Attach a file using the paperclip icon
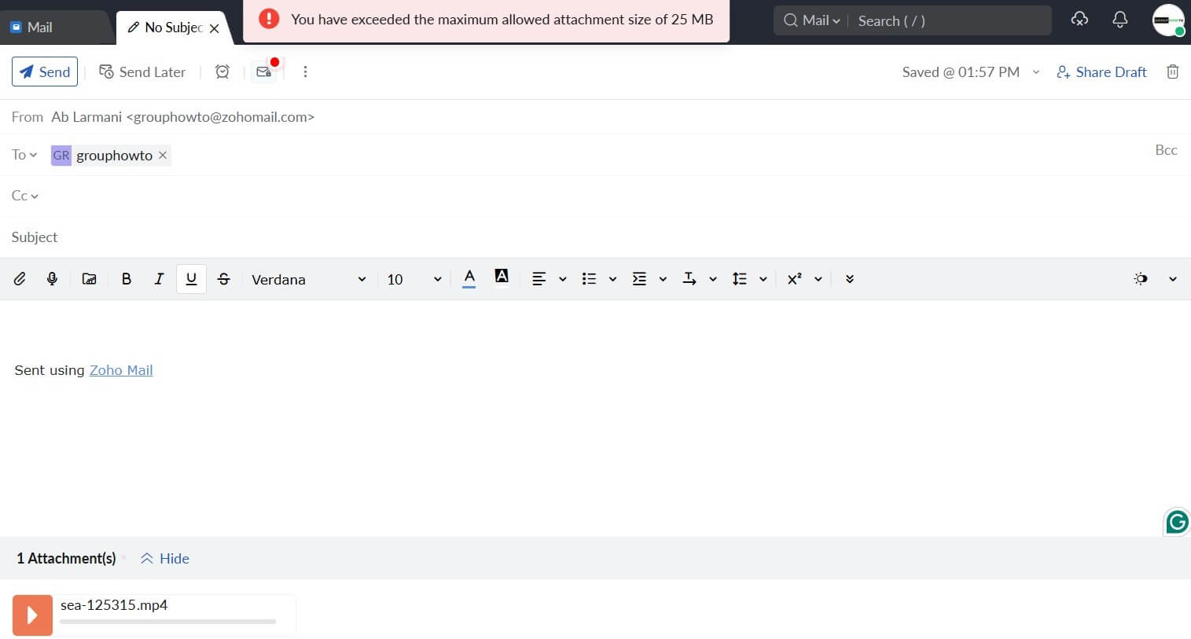The image size is (1191, 639). click(20, 278)
